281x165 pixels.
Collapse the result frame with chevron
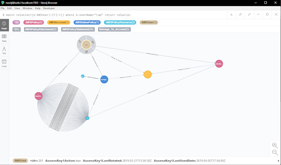(x=258, y=14)
